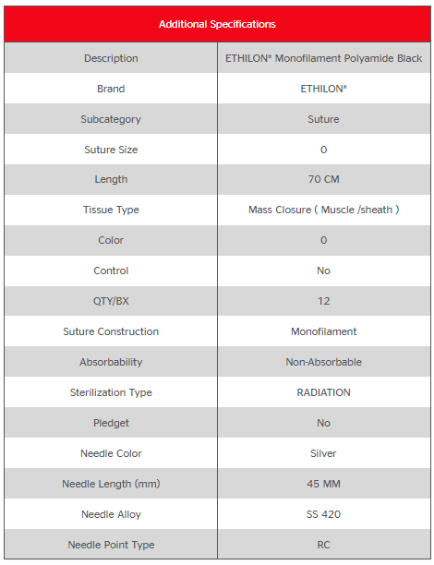Click ETHILON* Monofilament Polyamide Black text

click(324, 58)
